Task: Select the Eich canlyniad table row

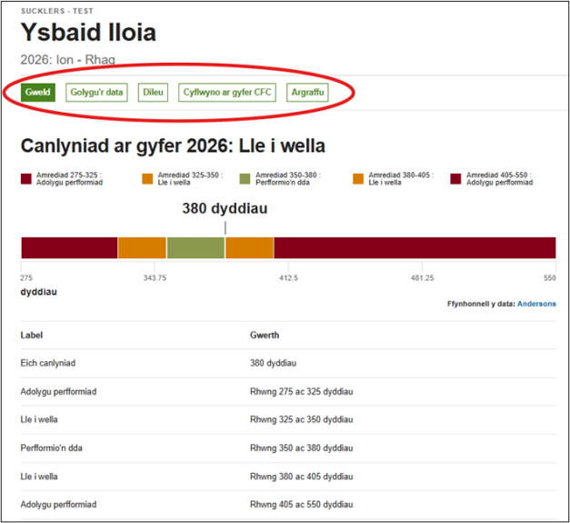Action: pyautogui.click(x=48, y=363)
